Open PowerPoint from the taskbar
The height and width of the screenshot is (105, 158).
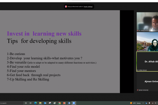pos(64,103)
